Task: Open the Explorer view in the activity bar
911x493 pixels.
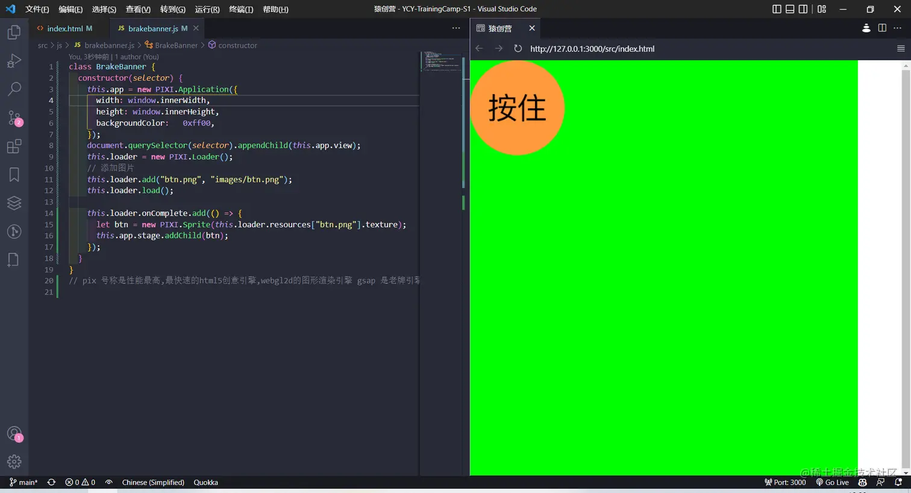Action: pos(14,32)
